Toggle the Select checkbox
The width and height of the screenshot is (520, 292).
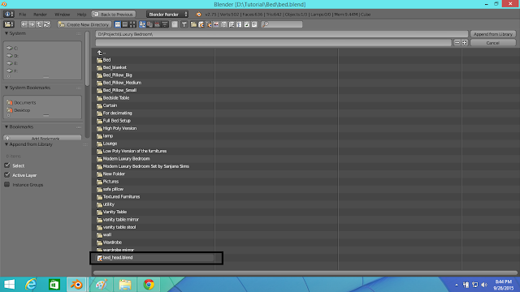coord(7,165)
